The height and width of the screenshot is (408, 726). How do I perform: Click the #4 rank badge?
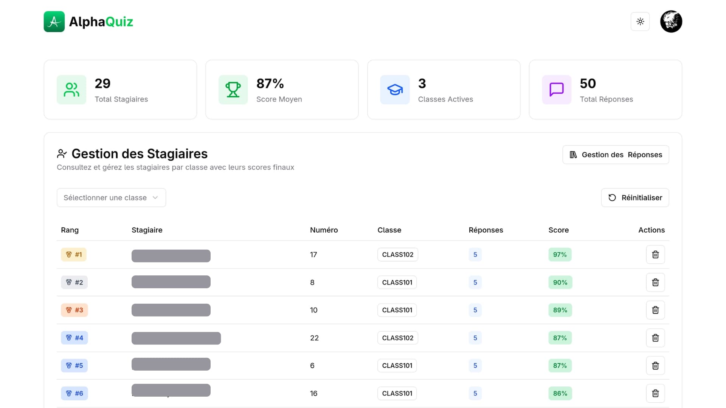(x=74, y=338)
